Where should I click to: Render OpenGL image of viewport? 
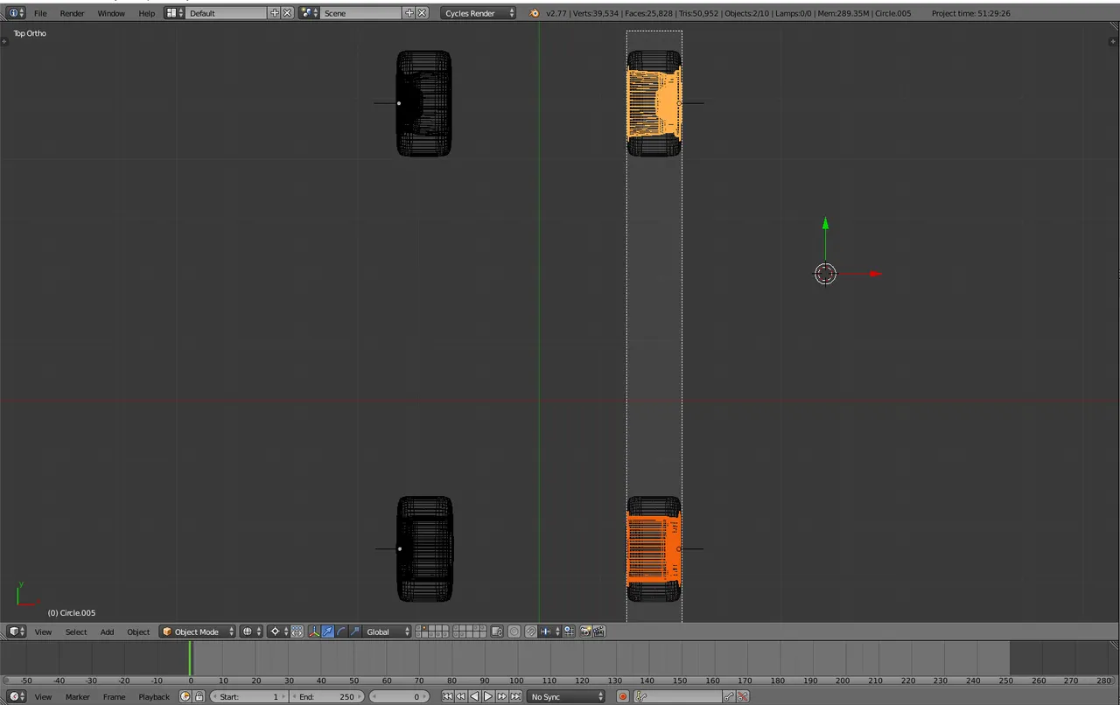pos(586,632)
